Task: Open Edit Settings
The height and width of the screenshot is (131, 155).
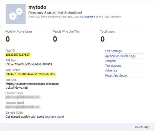Action: 113,51
